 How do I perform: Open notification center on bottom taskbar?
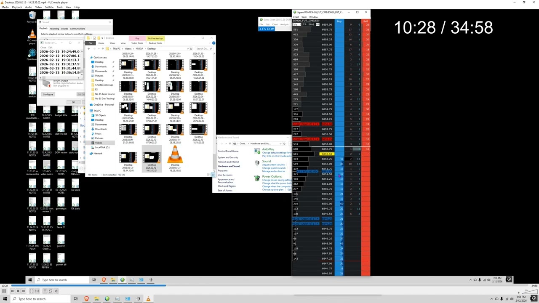pyautogui.click(x=535, y=299)
